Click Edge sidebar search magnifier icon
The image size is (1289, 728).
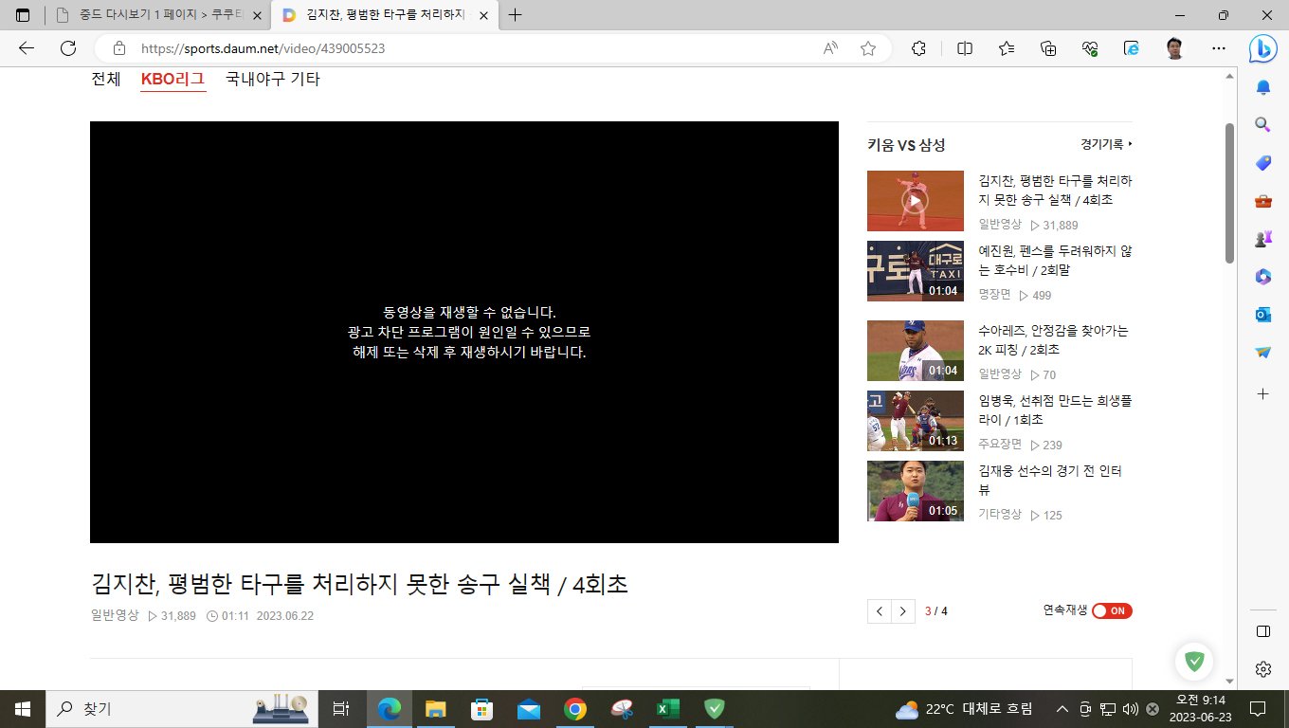1262,124
